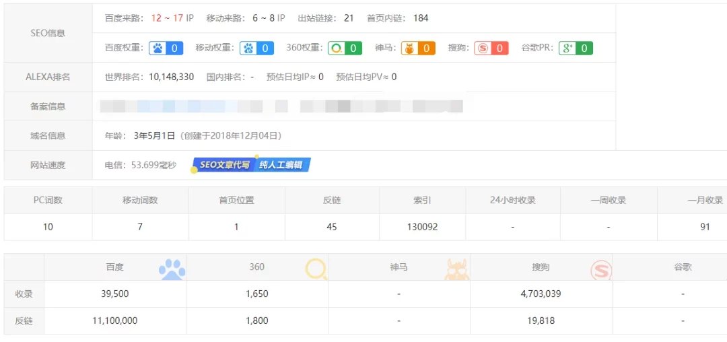The width and height of the screenshot is (727, 342).
Task: Click the 百度 column header text
Action: 114,267
